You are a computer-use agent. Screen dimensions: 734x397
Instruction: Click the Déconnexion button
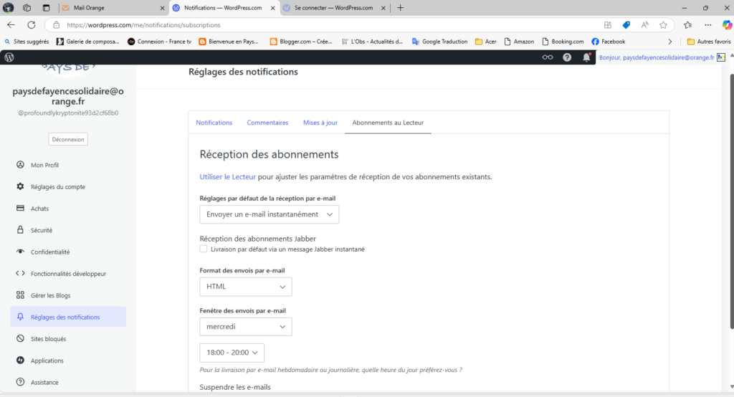(68, 139)
